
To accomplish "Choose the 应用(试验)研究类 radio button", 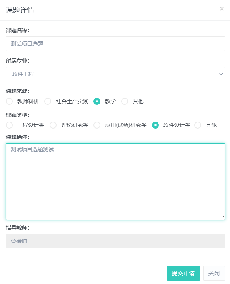I will coord(97,125).
